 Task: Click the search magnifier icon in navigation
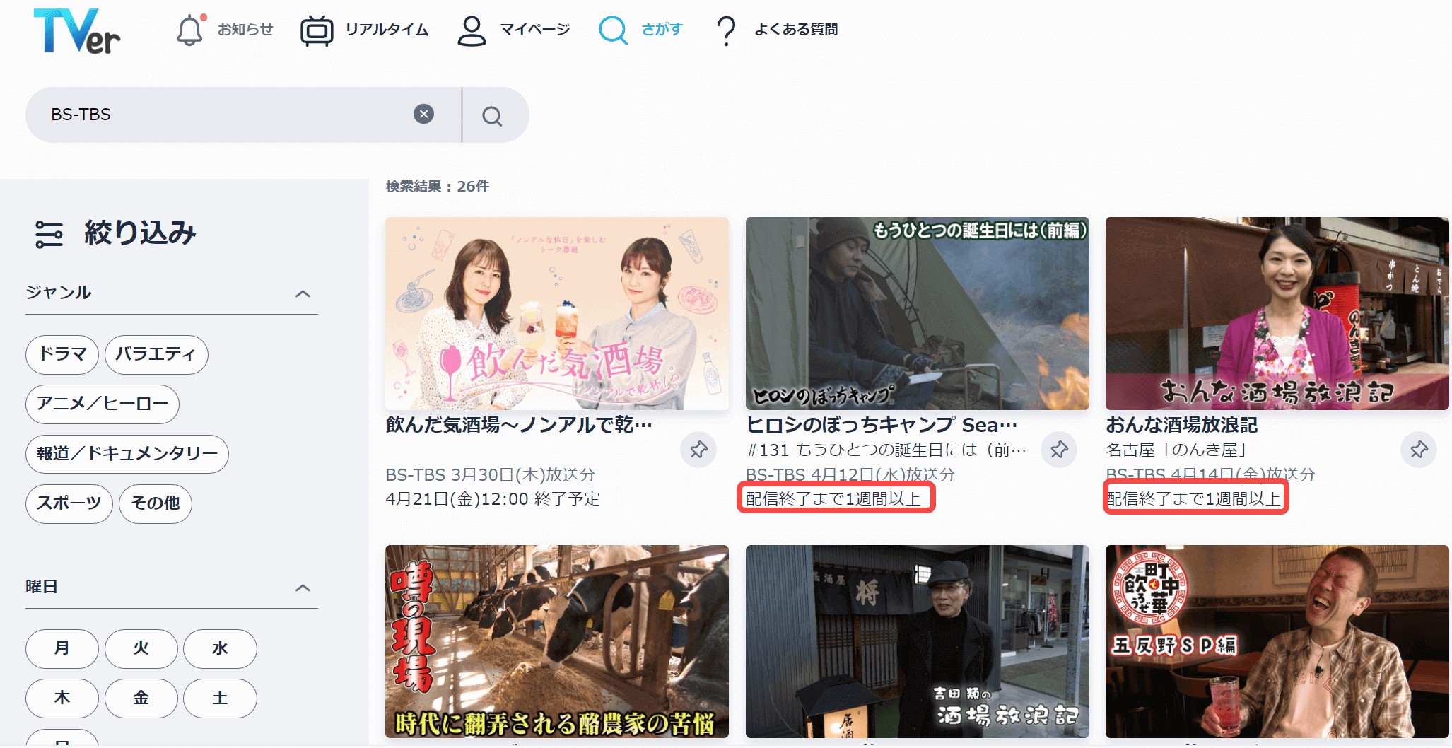point(613,30)
